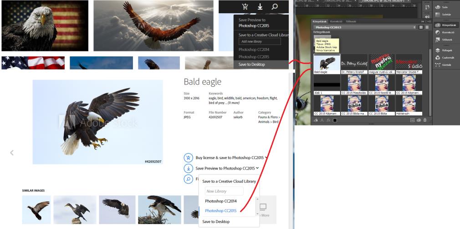Click the Add Character Style 'A' icon
The image size is (460, 229).
[322, 120]
